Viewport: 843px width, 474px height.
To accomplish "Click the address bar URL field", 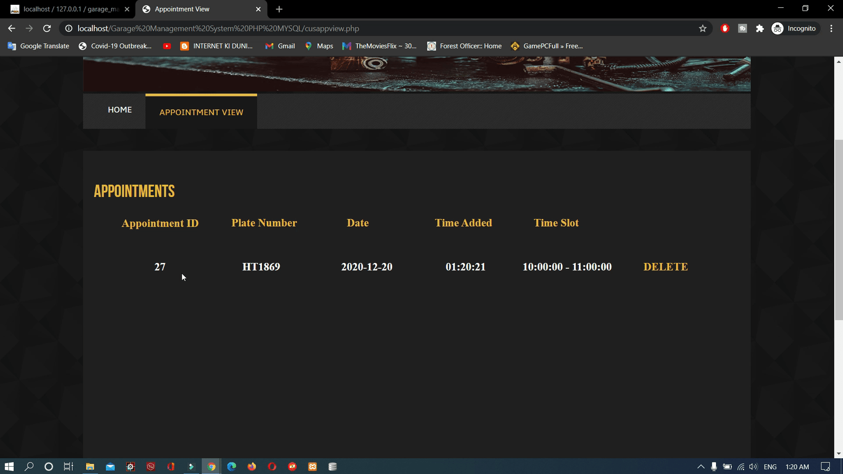I will 369,28.
